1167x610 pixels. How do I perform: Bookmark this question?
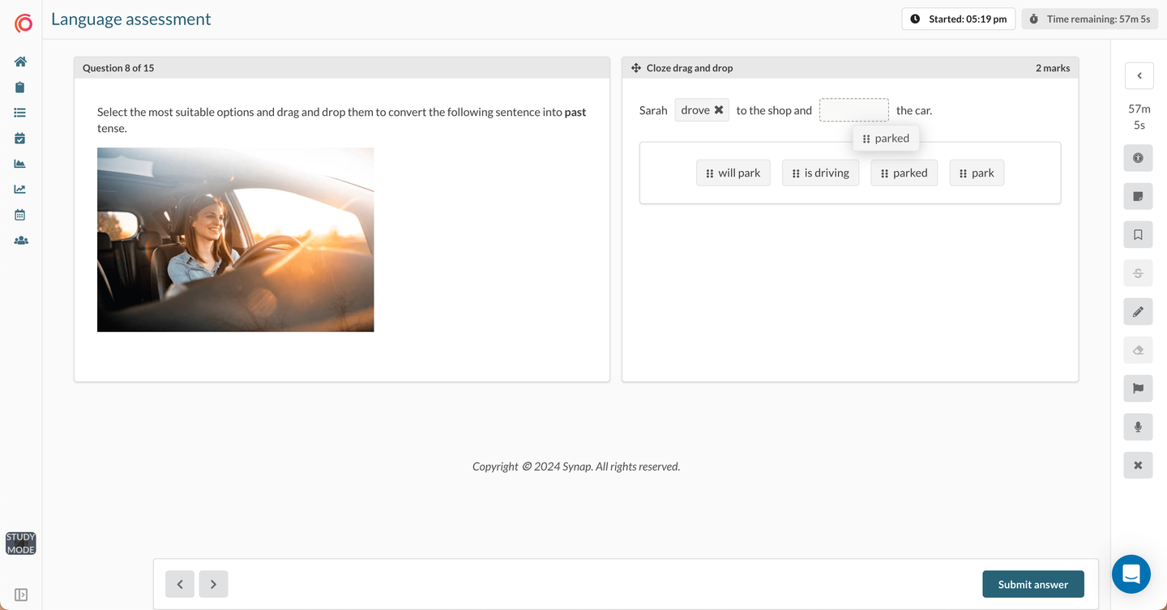(1138, 235)
